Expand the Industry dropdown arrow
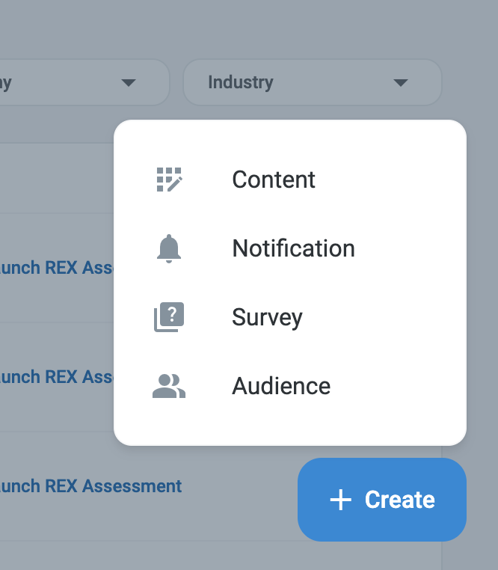Viewport: 498px width, 570px height. 401,82
